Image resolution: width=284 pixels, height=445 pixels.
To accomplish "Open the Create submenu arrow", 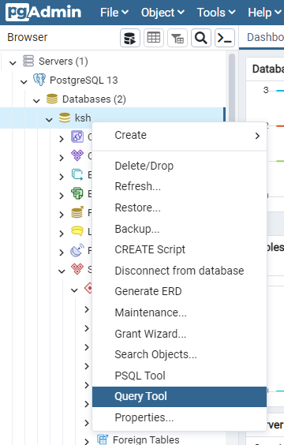I will pos(257,136).
